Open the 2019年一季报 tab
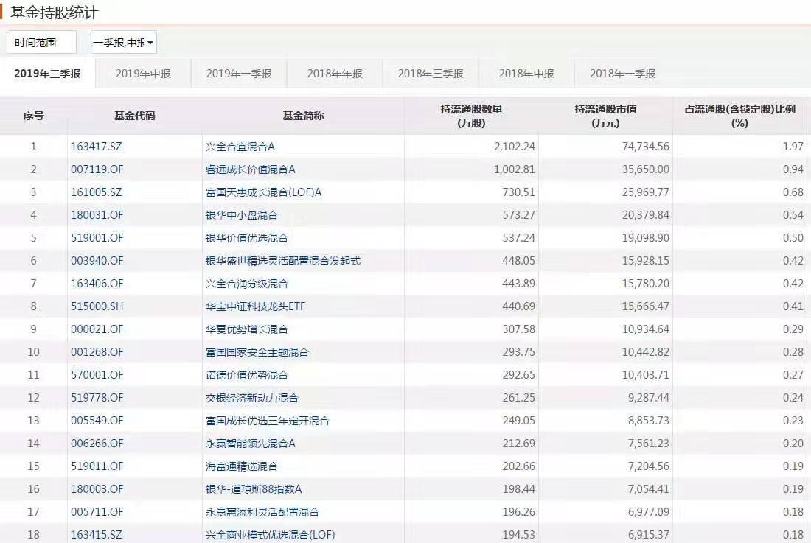 239,74
